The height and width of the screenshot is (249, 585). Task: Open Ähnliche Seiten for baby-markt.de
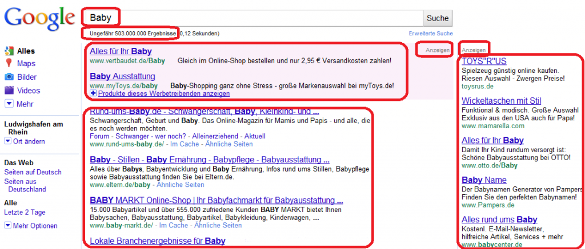pos(218,225)
